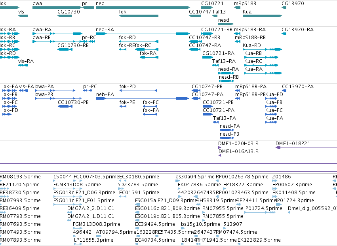Click protein CG10730-PB

(x=65, y=106)
